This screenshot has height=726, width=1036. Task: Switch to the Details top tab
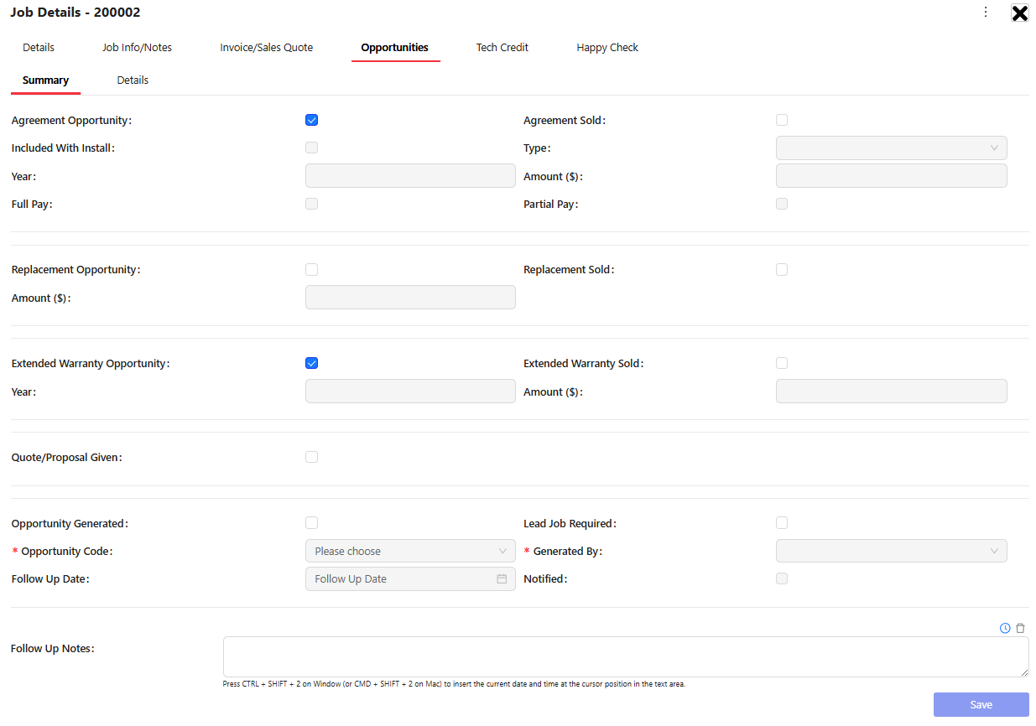[x=39, y=48]
